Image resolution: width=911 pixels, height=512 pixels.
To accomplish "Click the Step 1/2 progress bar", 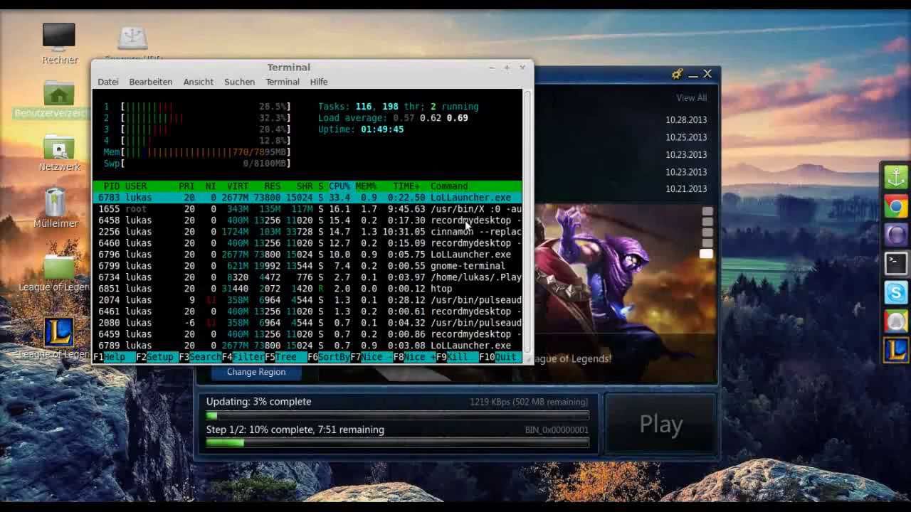I will point(398,443).
